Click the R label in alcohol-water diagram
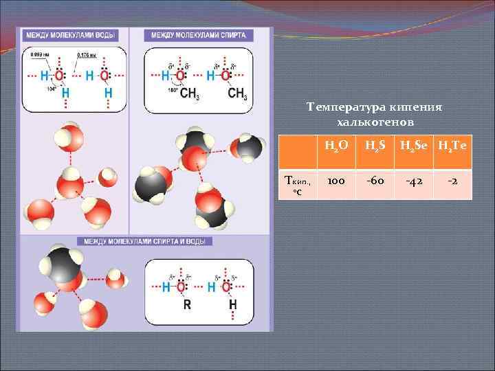 click(187, 304)
